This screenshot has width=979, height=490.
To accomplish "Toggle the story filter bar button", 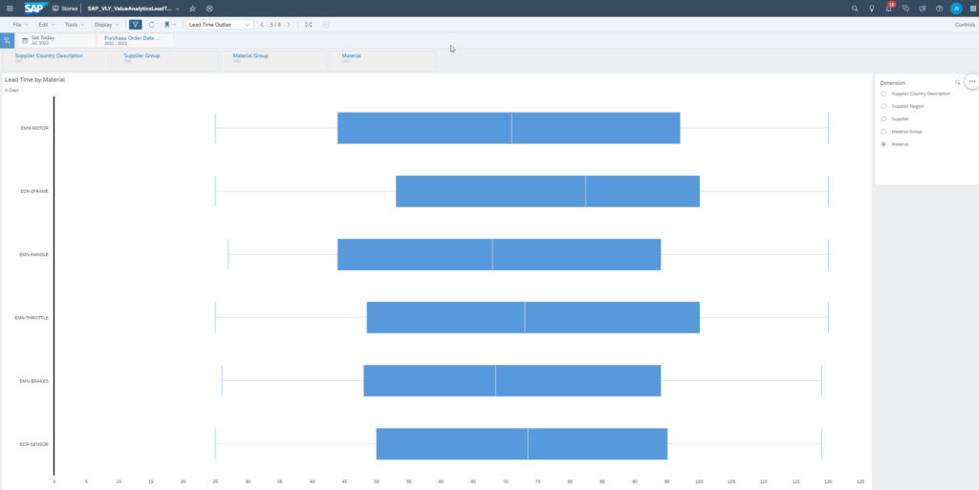I will tap(136, 24).
